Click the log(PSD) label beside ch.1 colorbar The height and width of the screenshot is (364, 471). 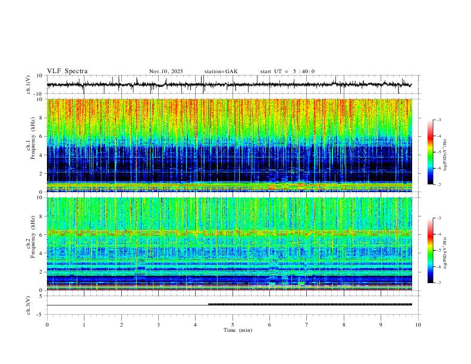point(445,155)
